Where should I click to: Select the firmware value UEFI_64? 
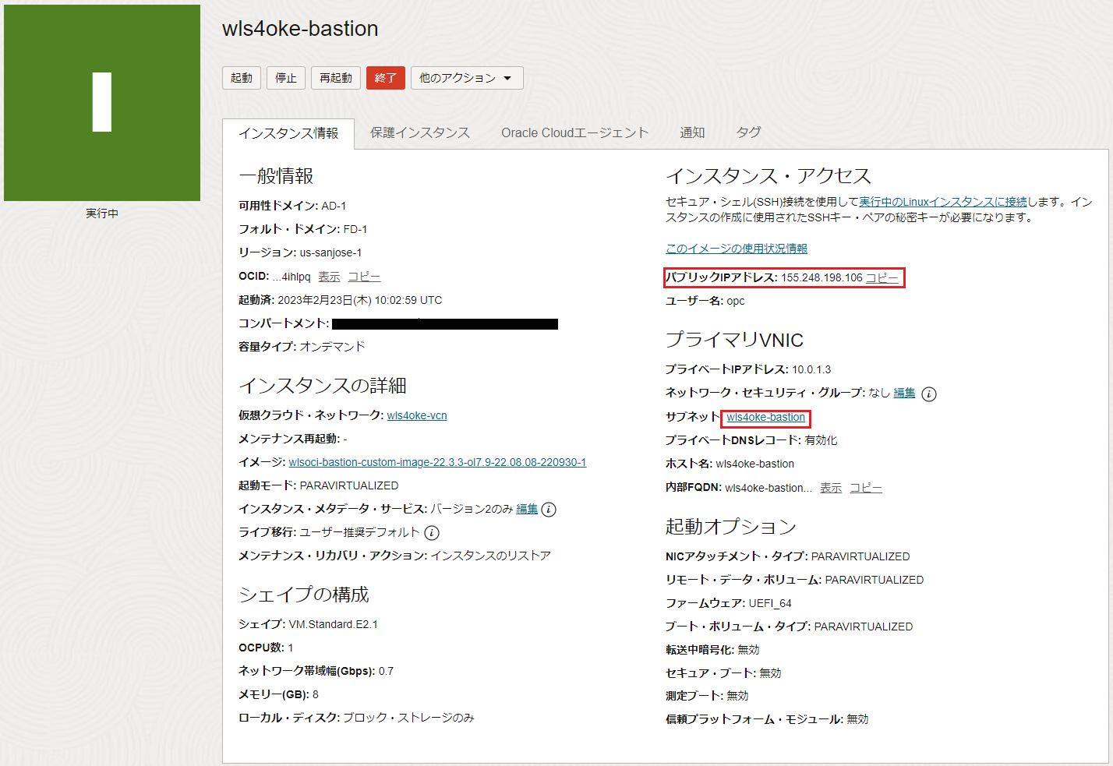coord(770,603)
